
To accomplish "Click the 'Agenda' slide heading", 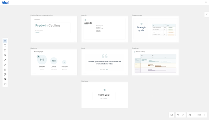I will coord(88,23).
